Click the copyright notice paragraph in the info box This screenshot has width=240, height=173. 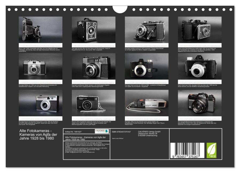click(87, 147)
